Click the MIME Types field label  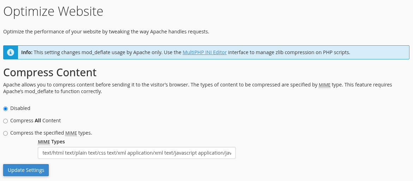pos(52,142)
